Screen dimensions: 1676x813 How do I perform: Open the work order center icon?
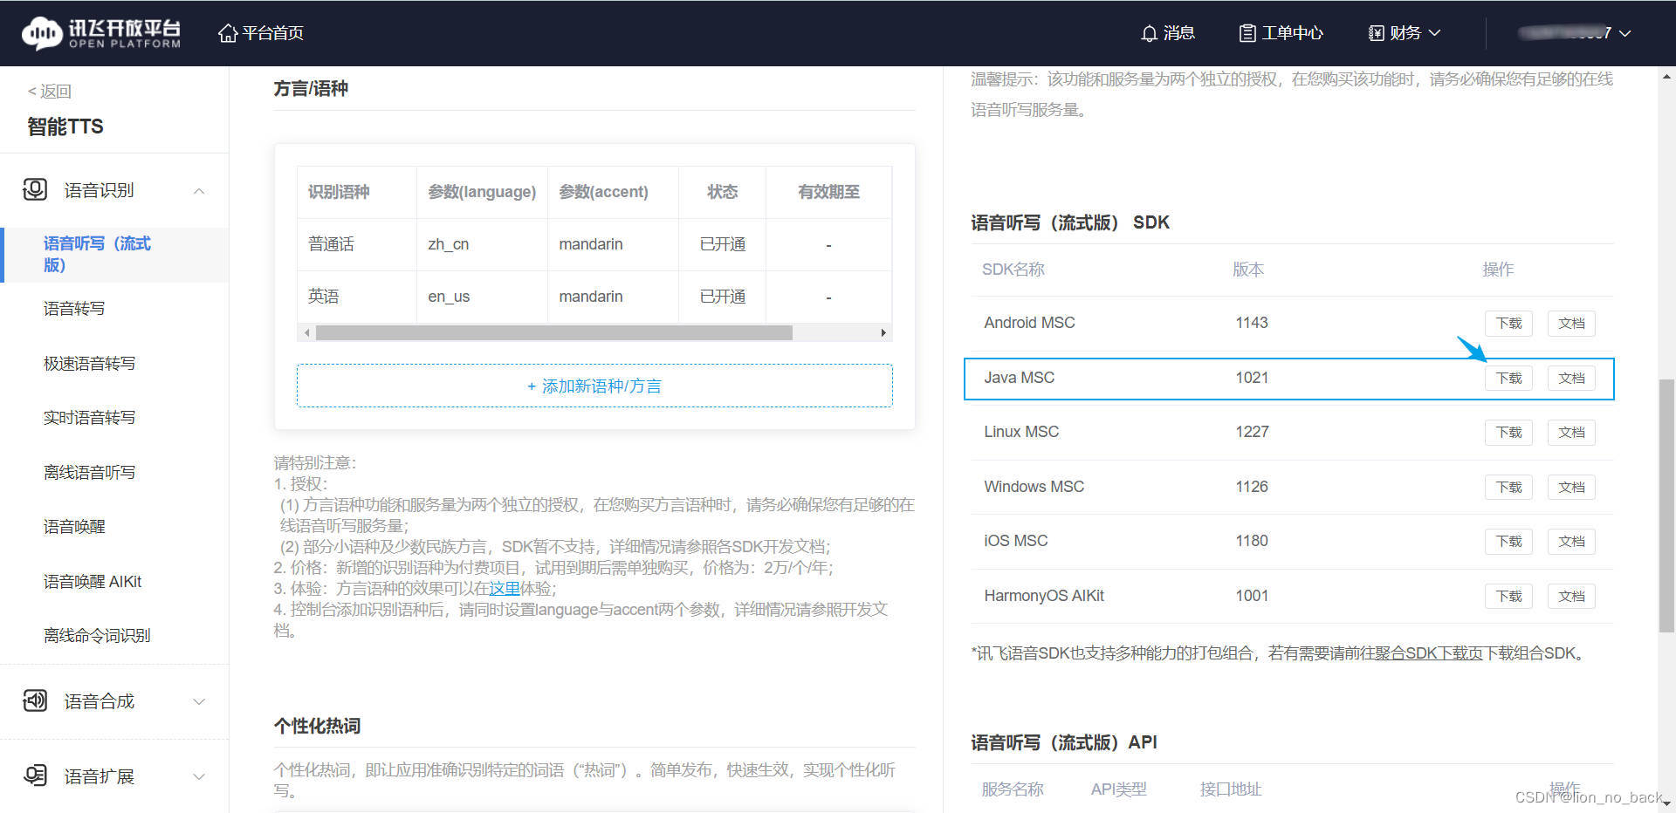coord(1247,33)
